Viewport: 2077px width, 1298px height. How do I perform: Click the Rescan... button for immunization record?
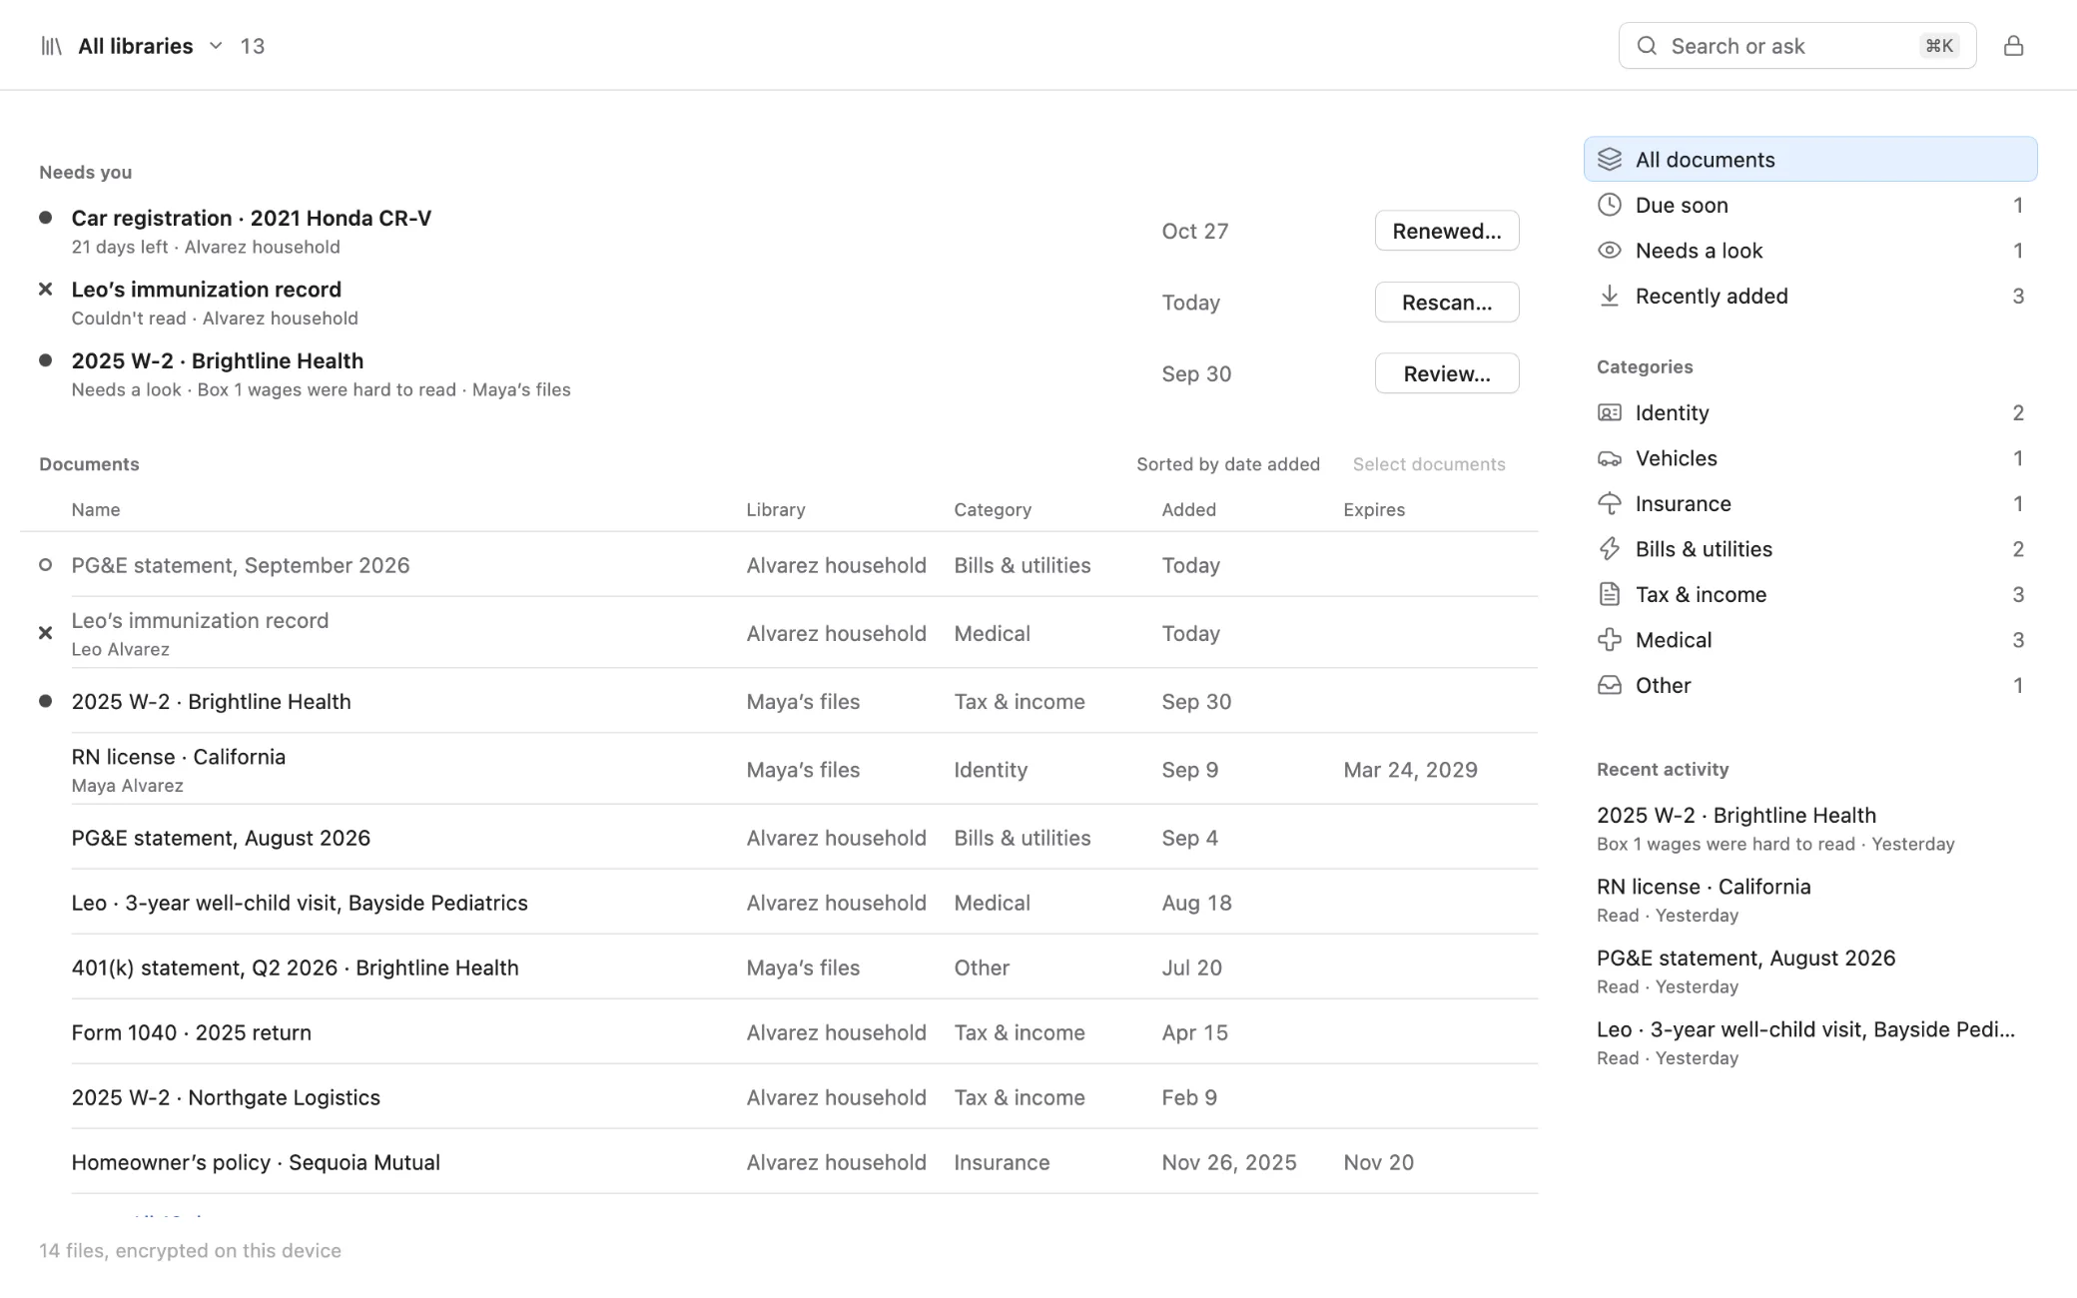[x=1446, y=303]
